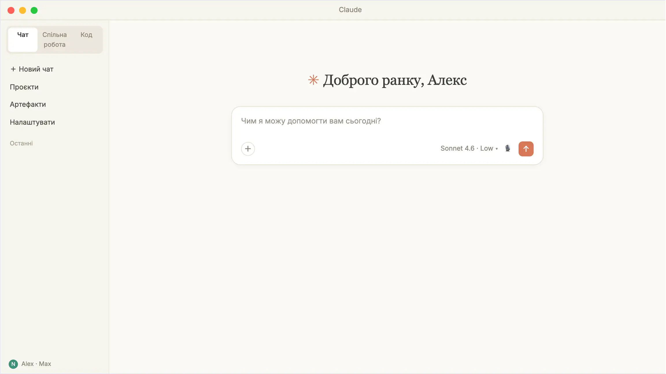Viewport: 666px width, 374px height.
Task: Click the N avatar for Alex
Action: pos(13,364)
